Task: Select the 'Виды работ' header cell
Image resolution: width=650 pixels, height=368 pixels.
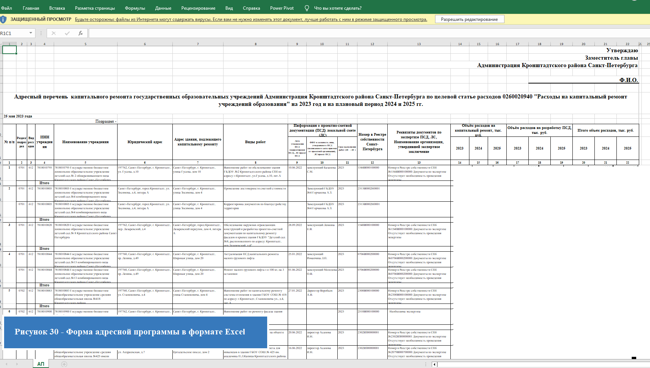Action: tap(256, 142)
